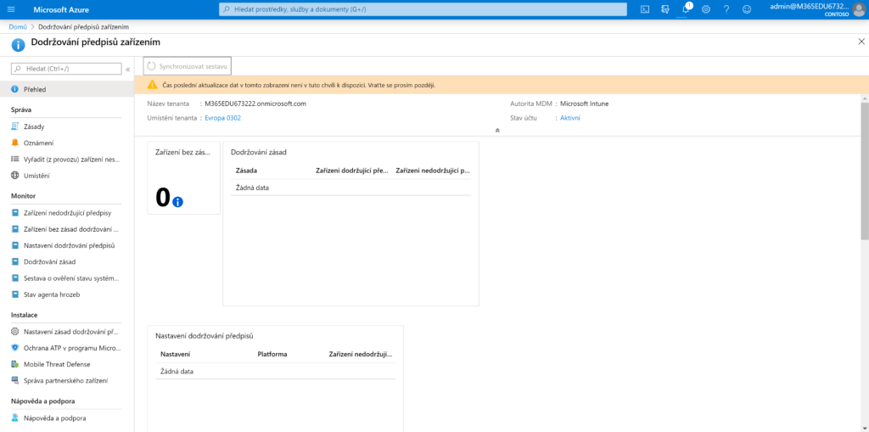
Task: Open the directory and subscription filter icon
Action: click(x=665, y=9)
